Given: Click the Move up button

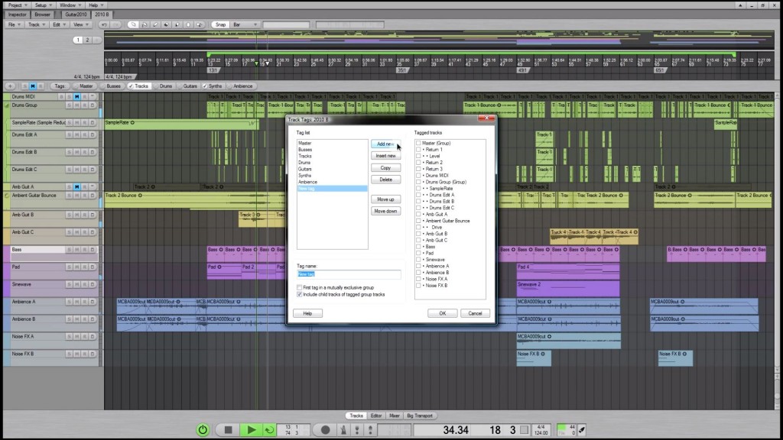Looking at the screenshot, I should coord(385,199).
